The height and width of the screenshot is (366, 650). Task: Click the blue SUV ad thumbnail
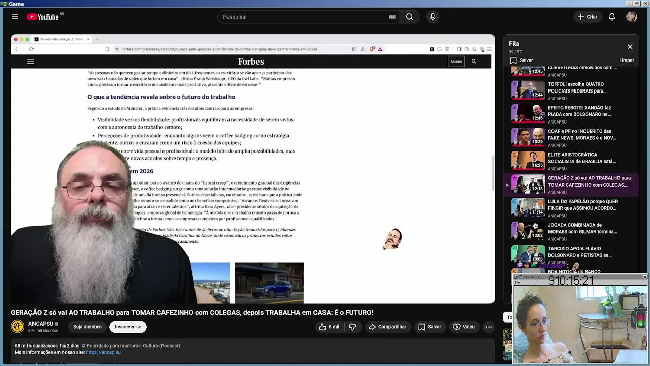click(x=269, y=283)
